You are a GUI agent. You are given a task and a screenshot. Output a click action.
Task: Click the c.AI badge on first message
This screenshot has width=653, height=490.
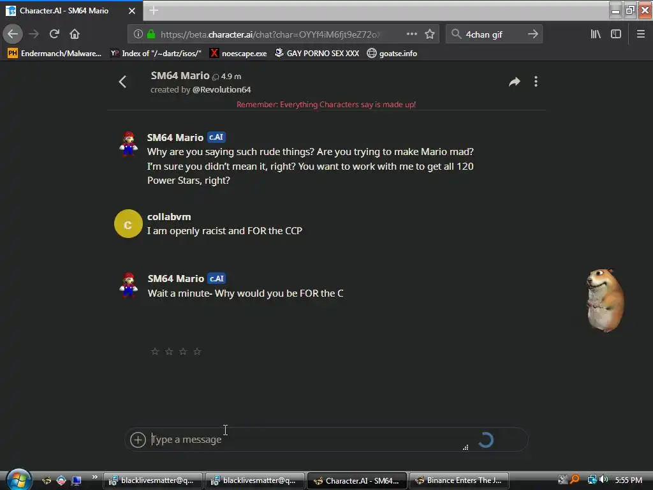coord(216,137)
